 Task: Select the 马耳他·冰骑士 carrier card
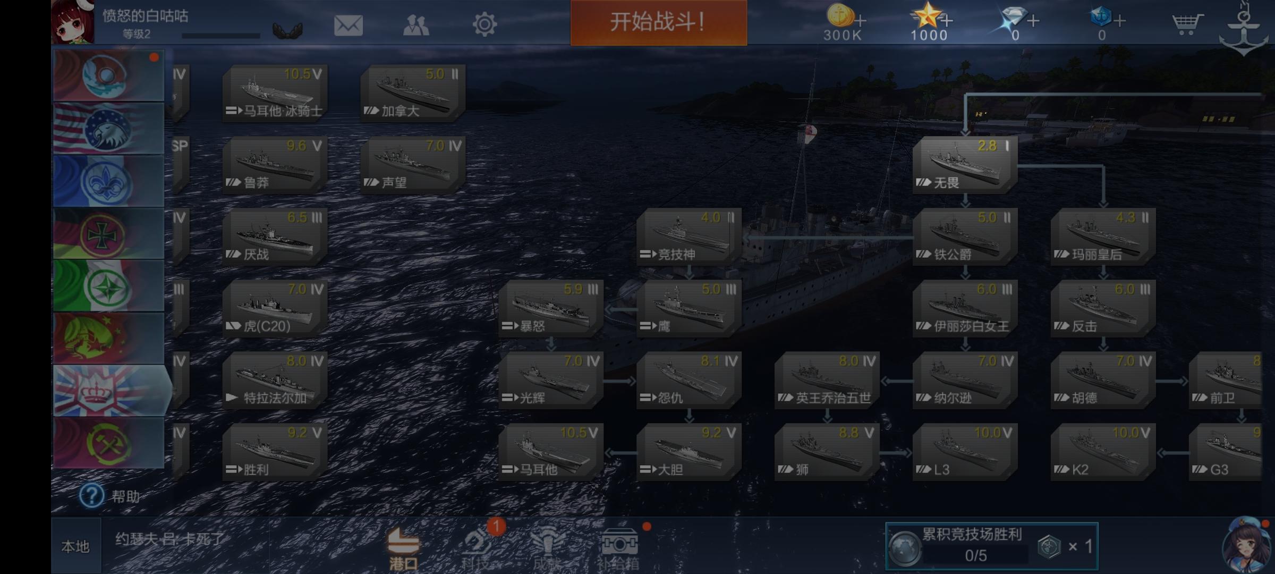pyautogui.click(x=275, y=93)
